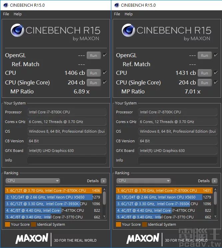Viewport: 222px width, 248px height.
Task: Click the 1406 cb CPU score
Action: coord(75,73)
